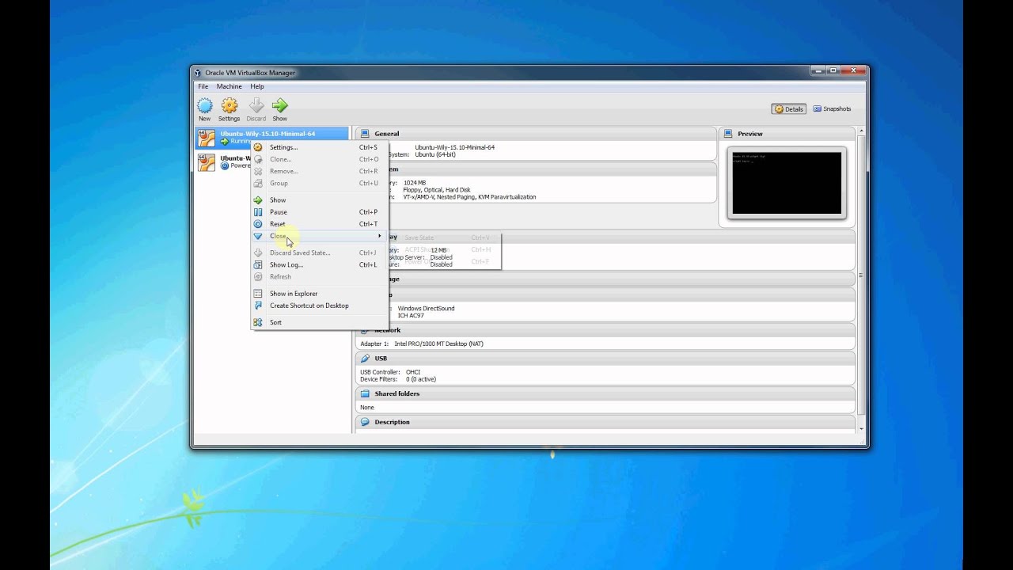The height and width of the screenshot is (570, 1013).
Task: Choose Pause in the context menu
Action: point(279,212)
